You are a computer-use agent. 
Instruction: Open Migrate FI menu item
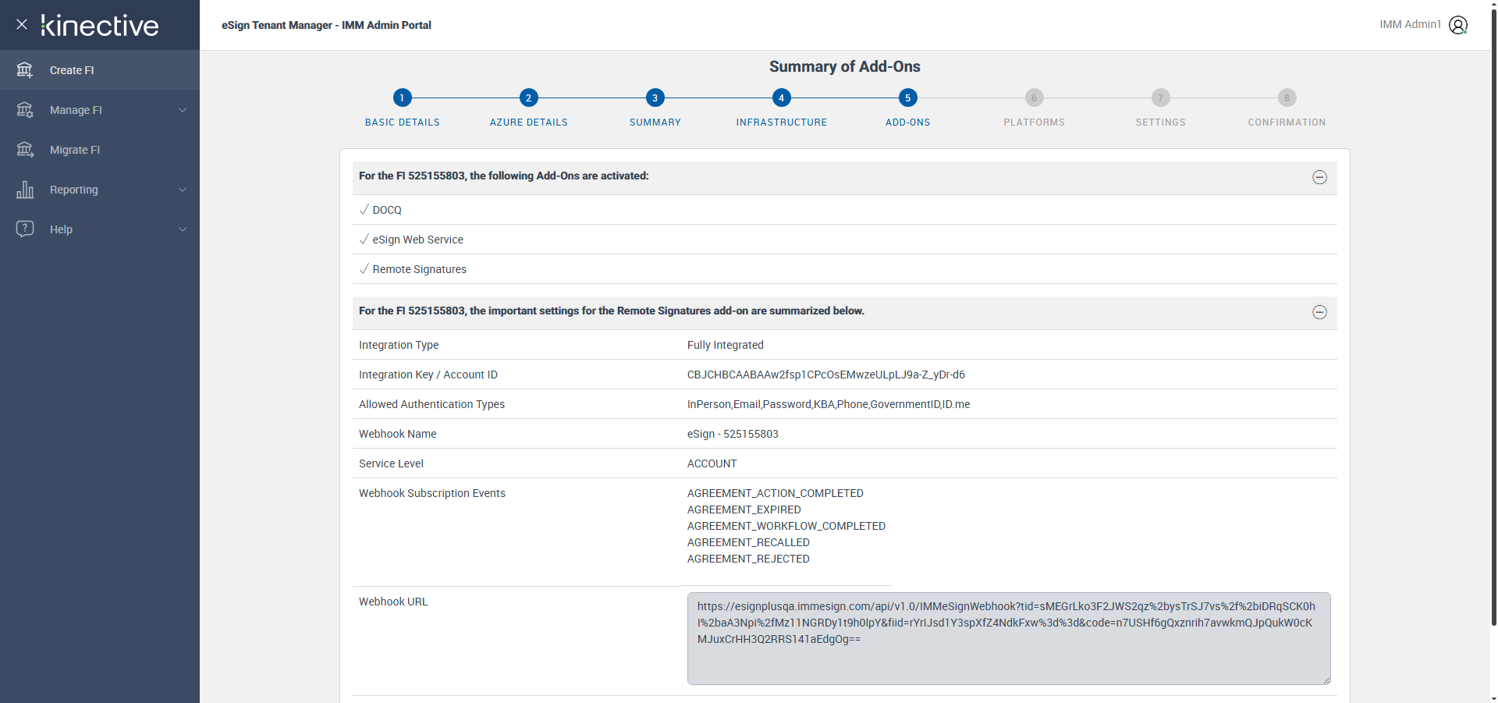click(100, 150)
